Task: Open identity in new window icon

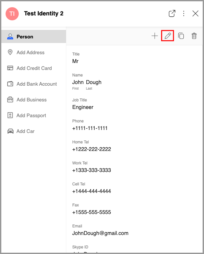Action: click(172, 13)
